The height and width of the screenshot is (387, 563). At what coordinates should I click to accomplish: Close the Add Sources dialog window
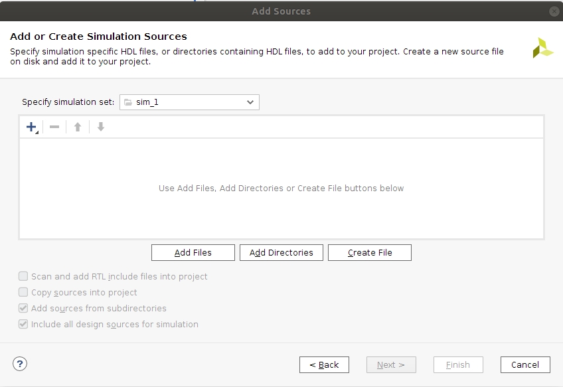click(554, 11)
